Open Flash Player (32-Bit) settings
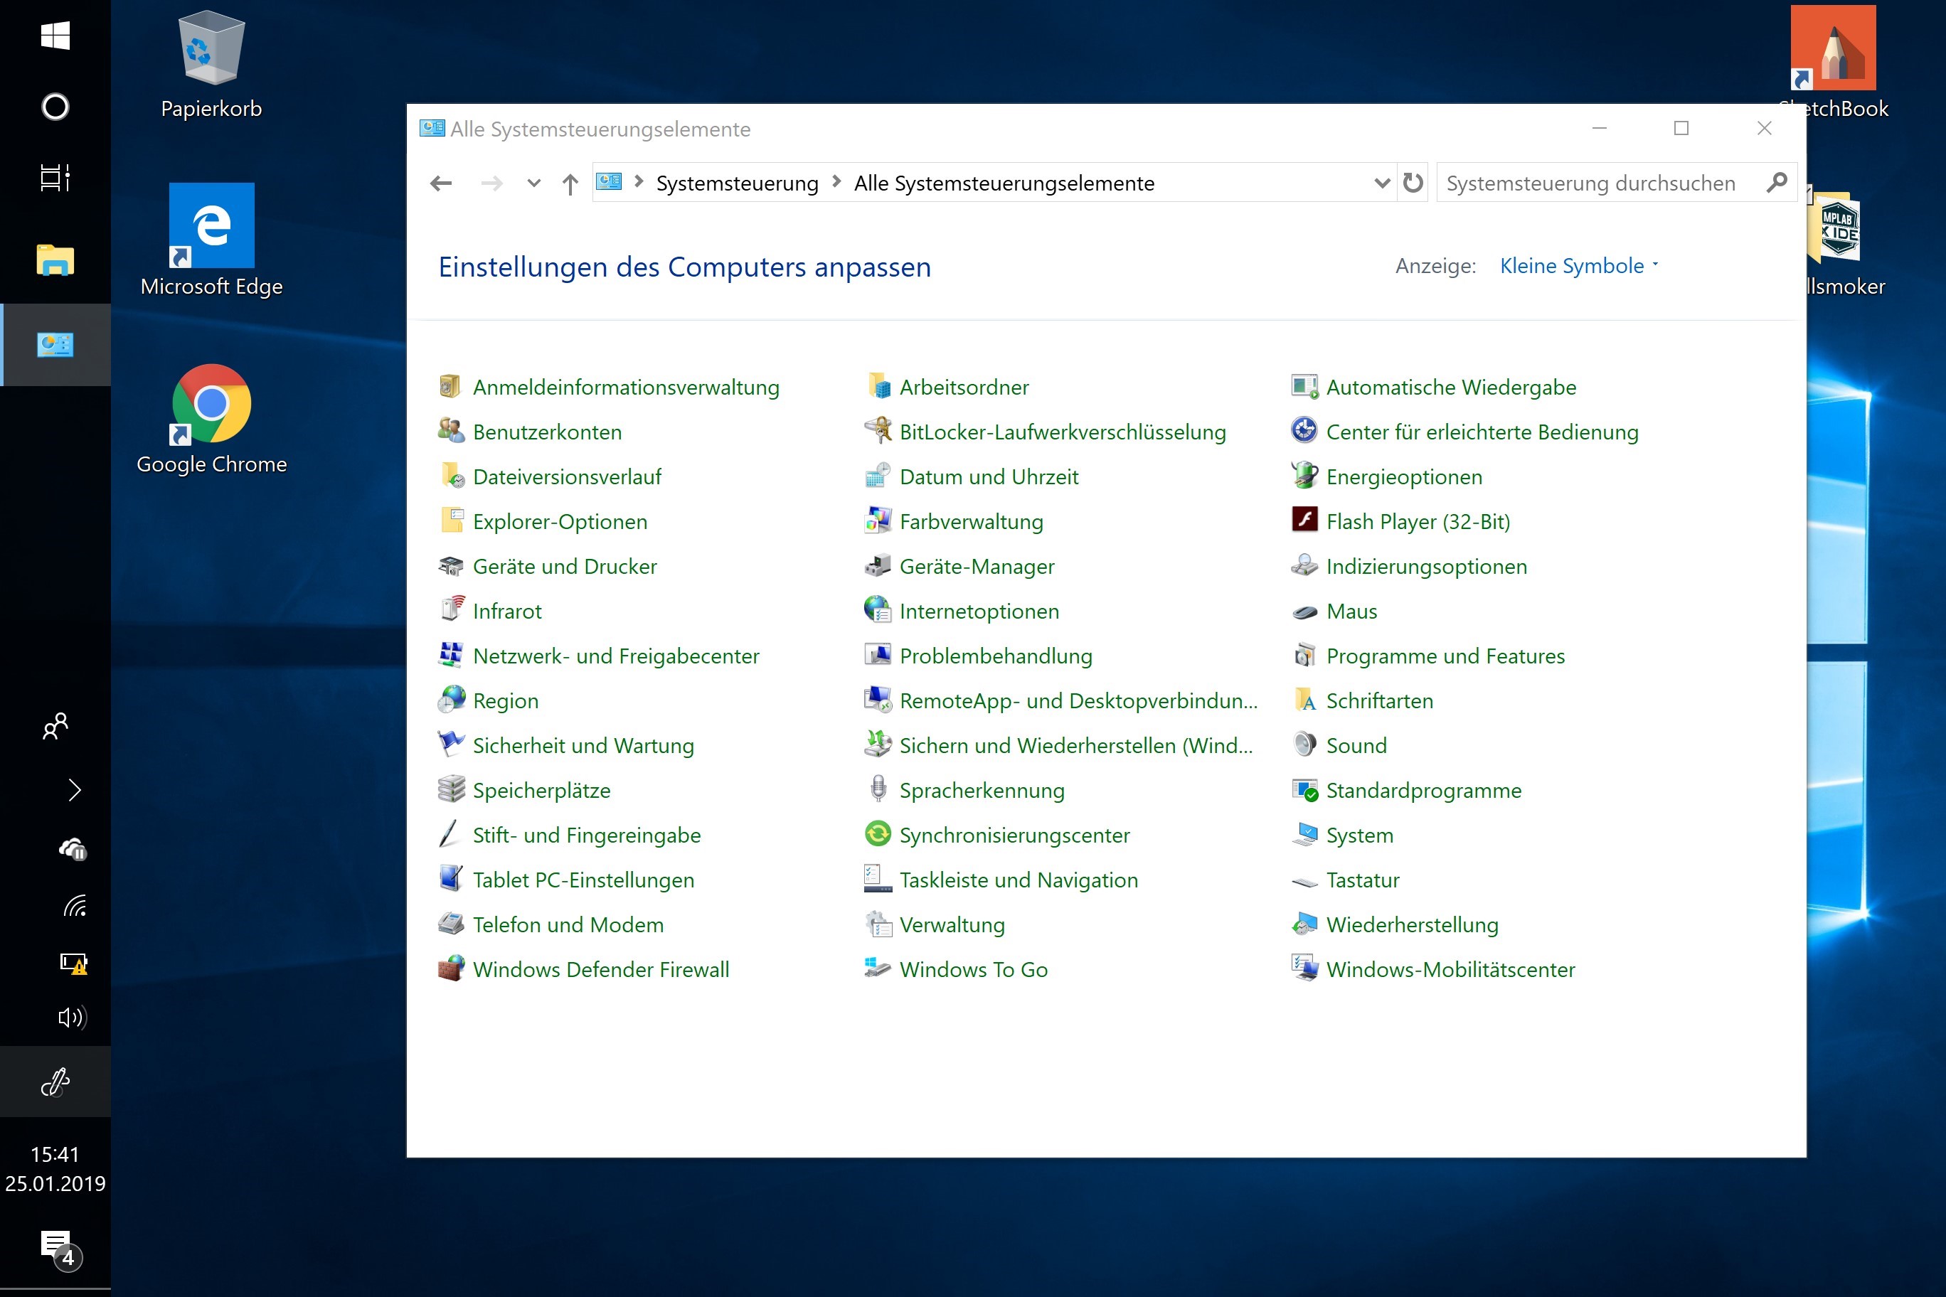Viewport: 1946px width, 1297px height. click(1418, 521)
